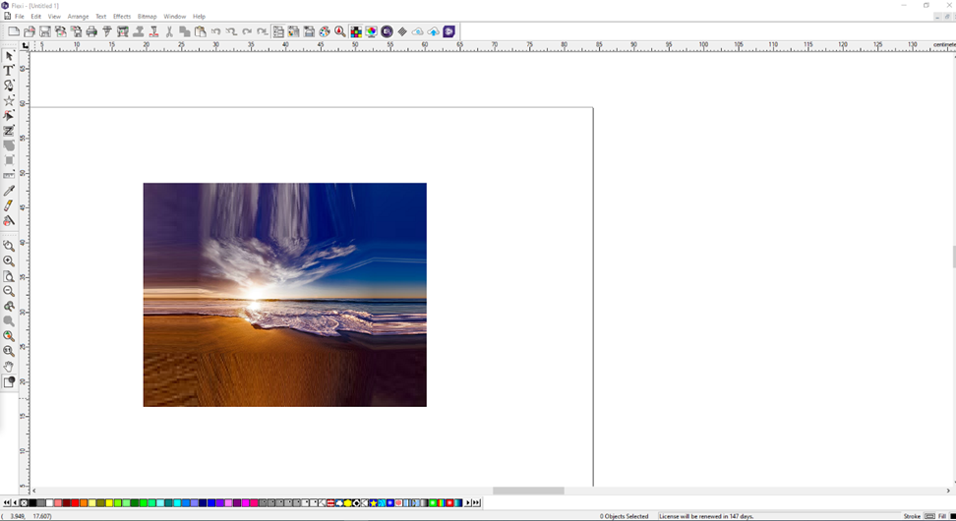Select the Hand pan tool
Viewport: 956px width, 521px height.
click(9, 367)
